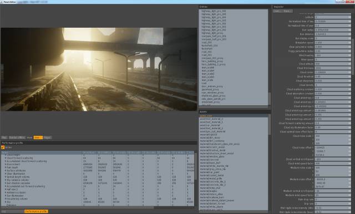Expand the Ambient occlusion profiler row
The image size is (355, 214).
pos(6,192)
